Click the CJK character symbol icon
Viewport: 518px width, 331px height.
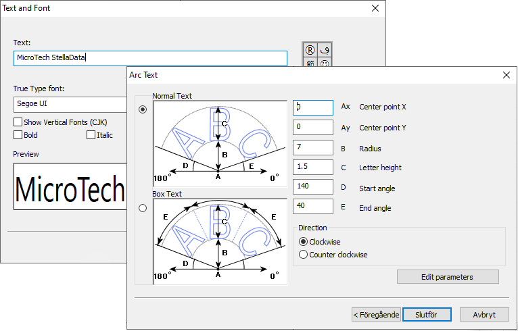click(310, 62)
